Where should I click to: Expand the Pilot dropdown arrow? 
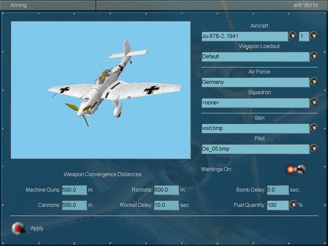(314, 148)
